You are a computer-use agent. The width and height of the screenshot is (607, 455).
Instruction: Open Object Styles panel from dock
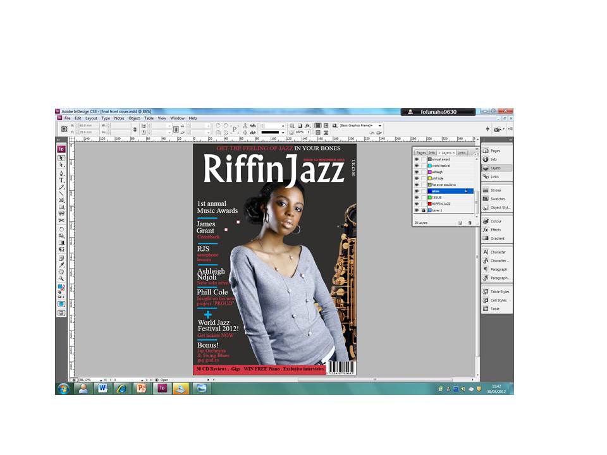point(497,207)
